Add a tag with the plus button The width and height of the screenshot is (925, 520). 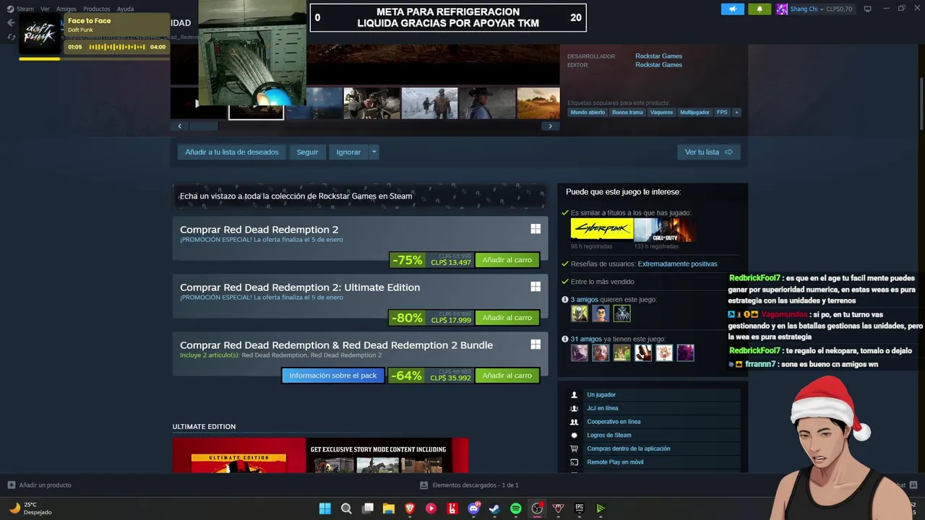tap(736, 112)
